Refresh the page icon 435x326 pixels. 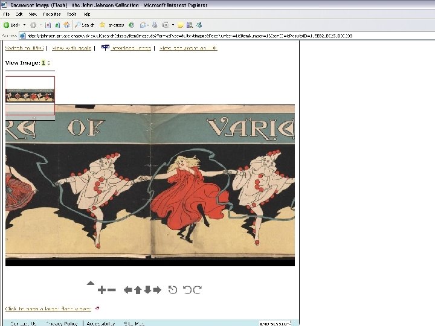click(x=57, y=25)
